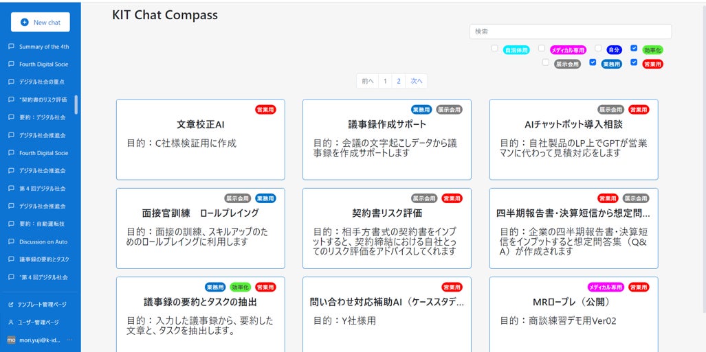
Task: Go to page 2 in pagination
Action: pyautogui.click(x=399, y=81)
